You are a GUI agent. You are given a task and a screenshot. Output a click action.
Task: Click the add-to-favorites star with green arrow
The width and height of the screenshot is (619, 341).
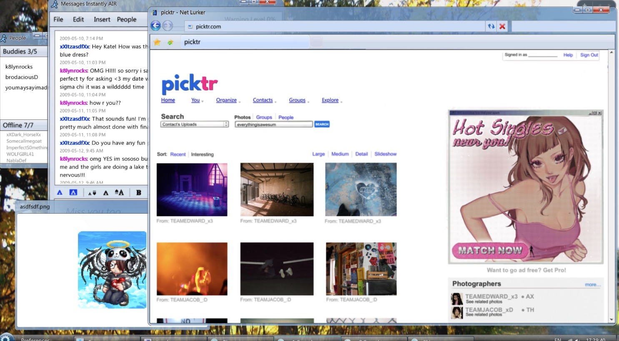pyautogui.click(x=170, y=42)
